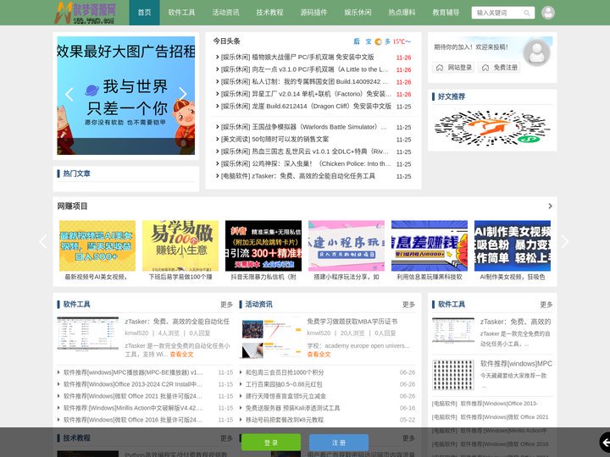Open the 利用信息差玩赚黑科技软 card thumbnail
Image resolution: width=610 pixels, height=457 pixels.
pyautogui.click(x=430, y=245)
